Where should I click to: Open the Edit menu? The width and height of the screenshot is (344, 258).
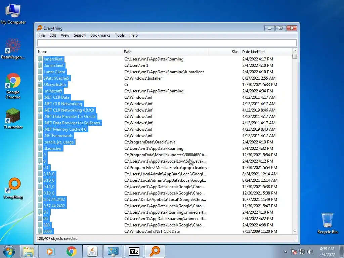click(53, 35)
